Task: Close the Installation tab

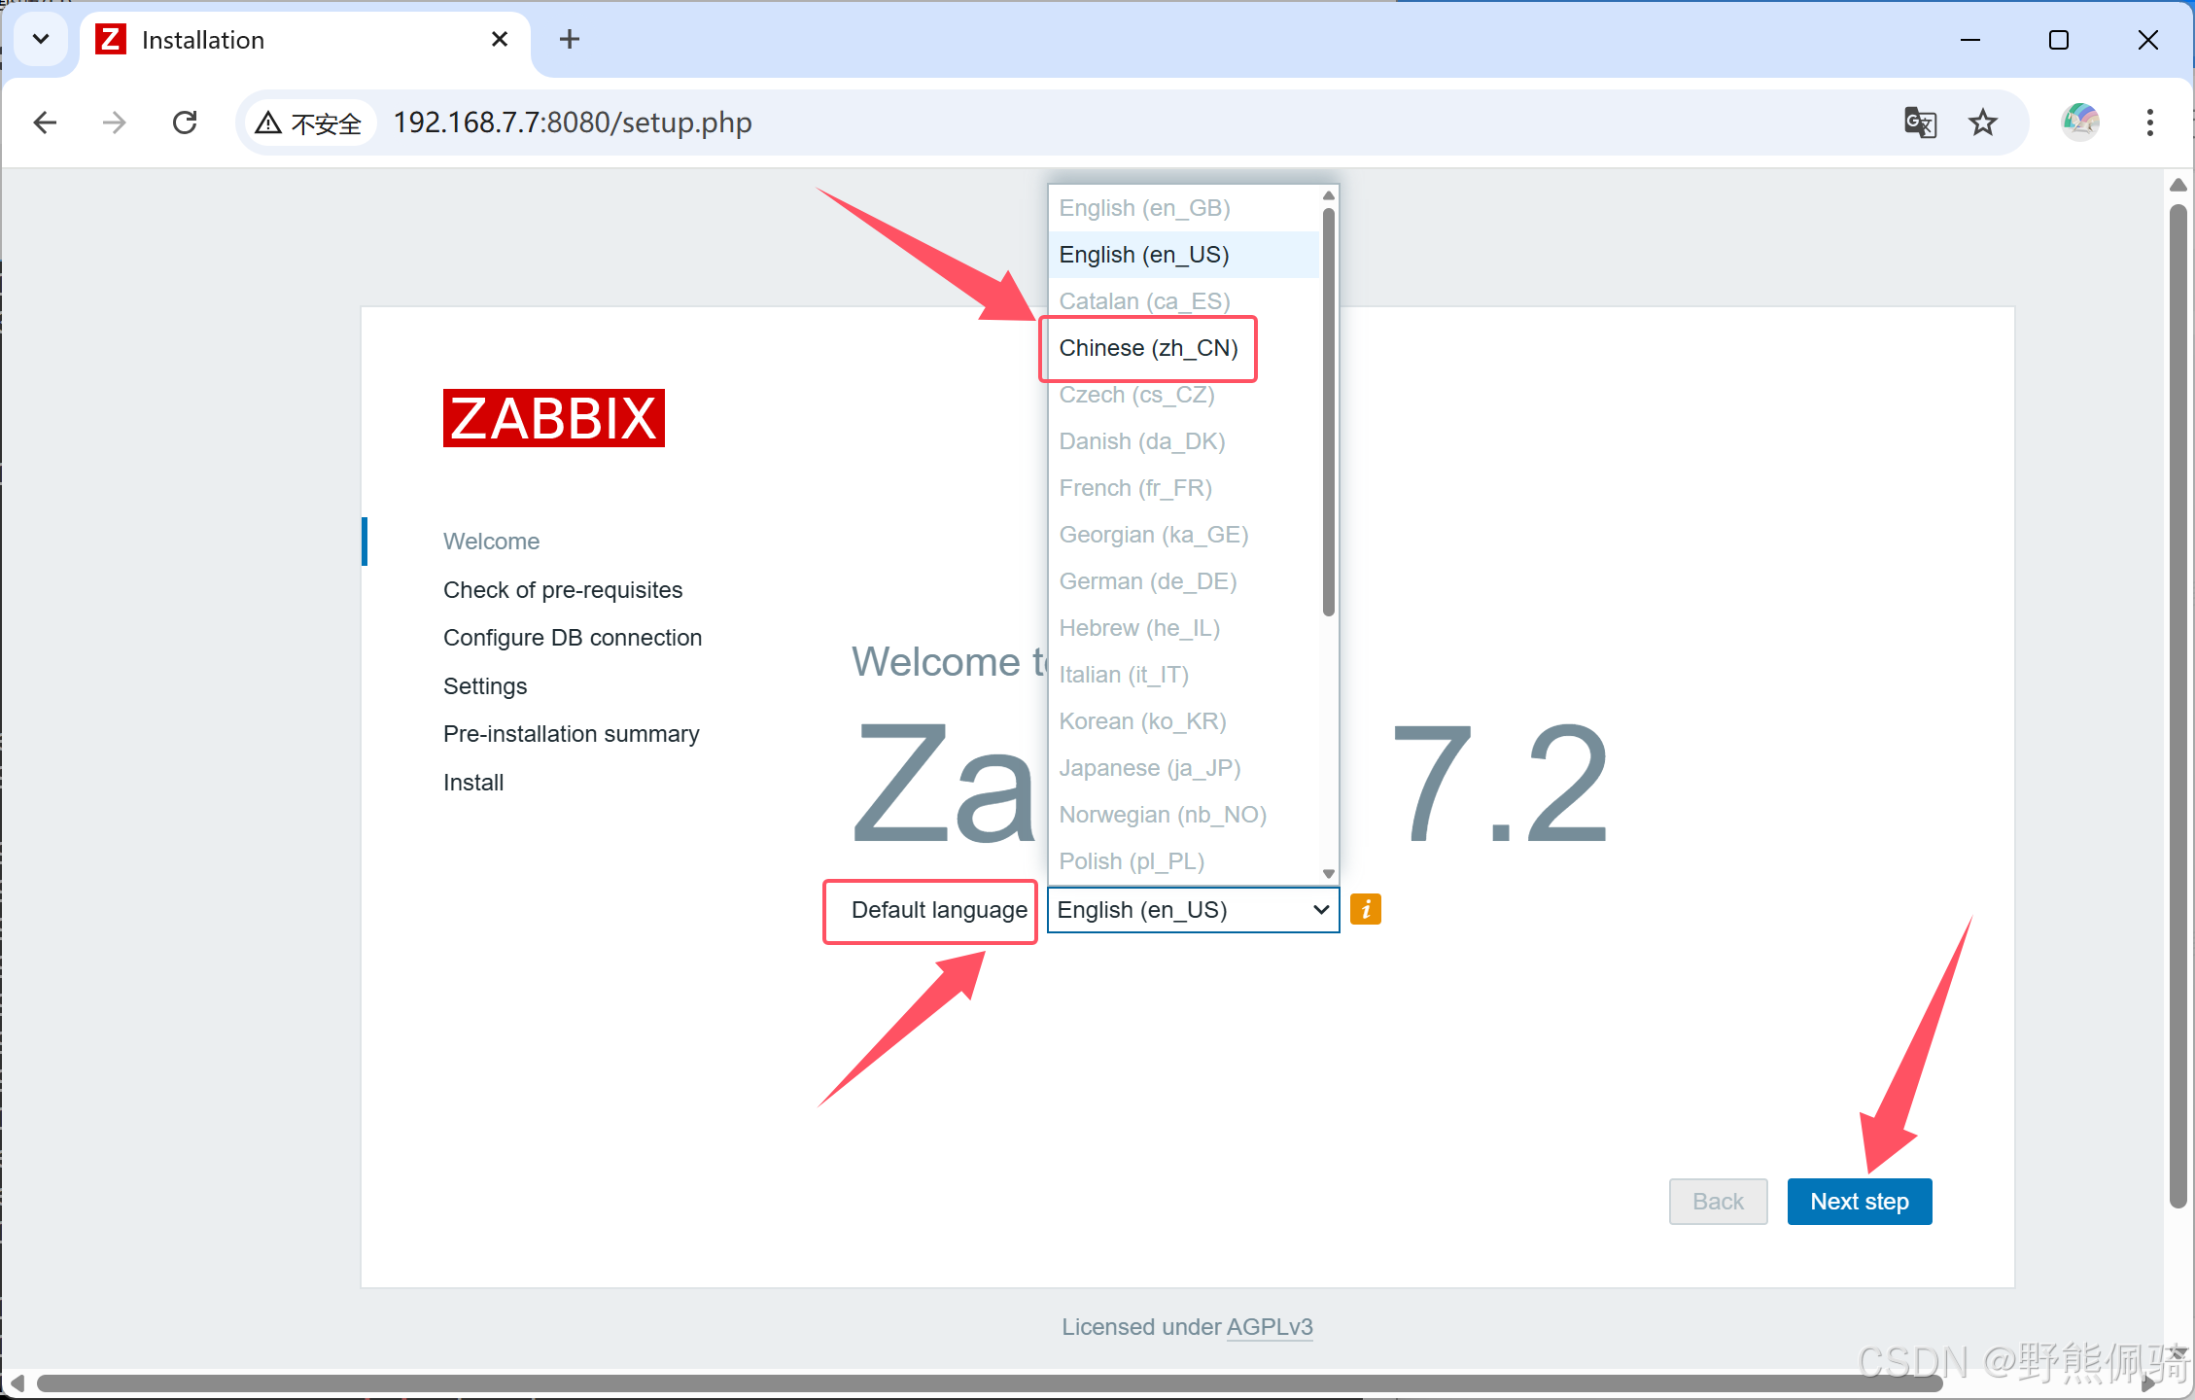Action: (x=500, y=40)
